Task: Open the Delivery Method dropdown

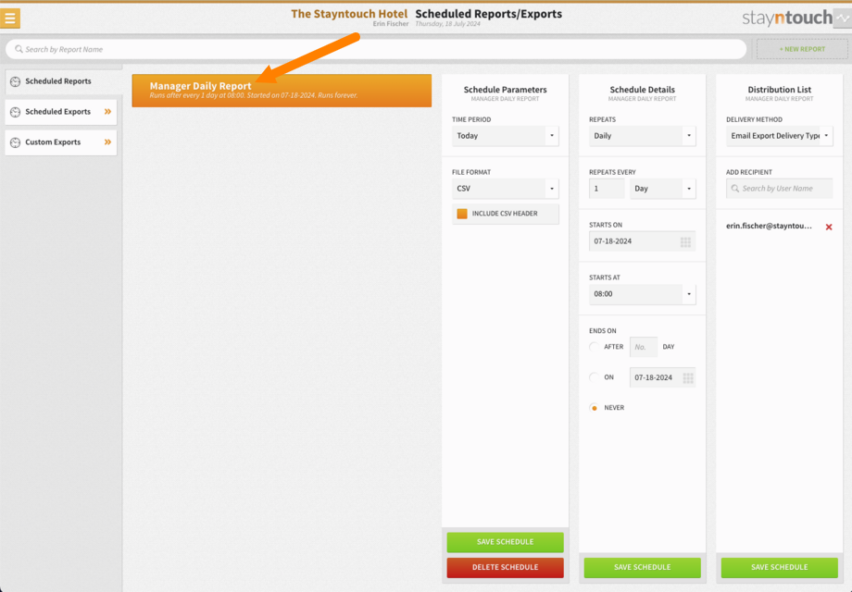Action: point(779,136)
